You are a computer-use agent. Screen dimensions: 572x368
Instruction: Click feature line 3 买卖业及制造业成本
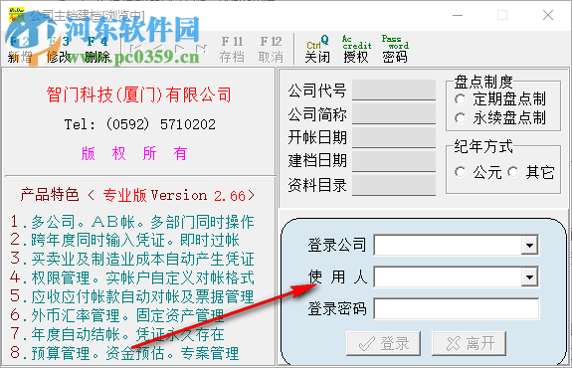[x=132, y=259]
